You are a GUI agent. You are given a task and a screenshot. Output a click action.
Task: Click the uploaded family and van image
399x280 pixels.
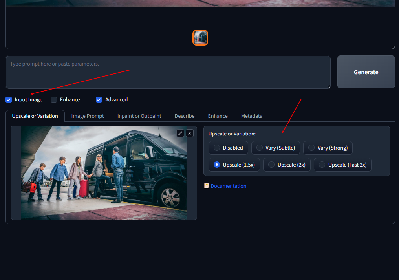104,173
